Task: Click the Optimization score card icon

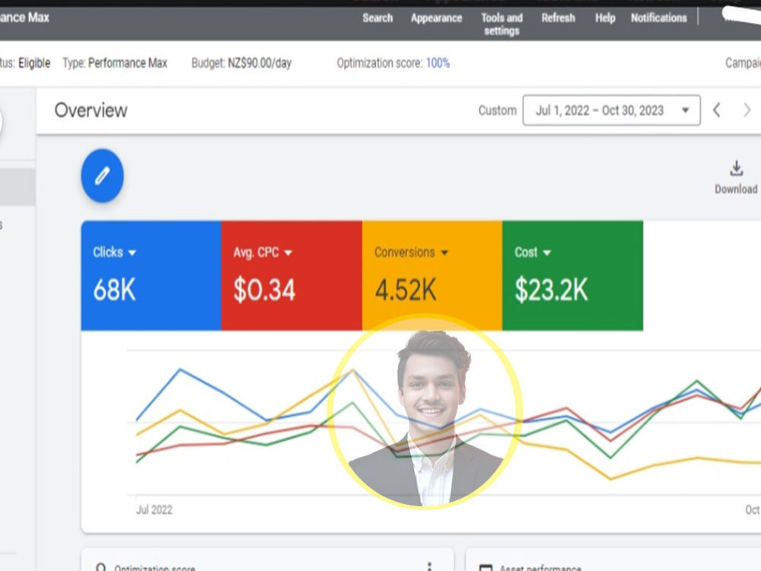Action: pos(101,567)
